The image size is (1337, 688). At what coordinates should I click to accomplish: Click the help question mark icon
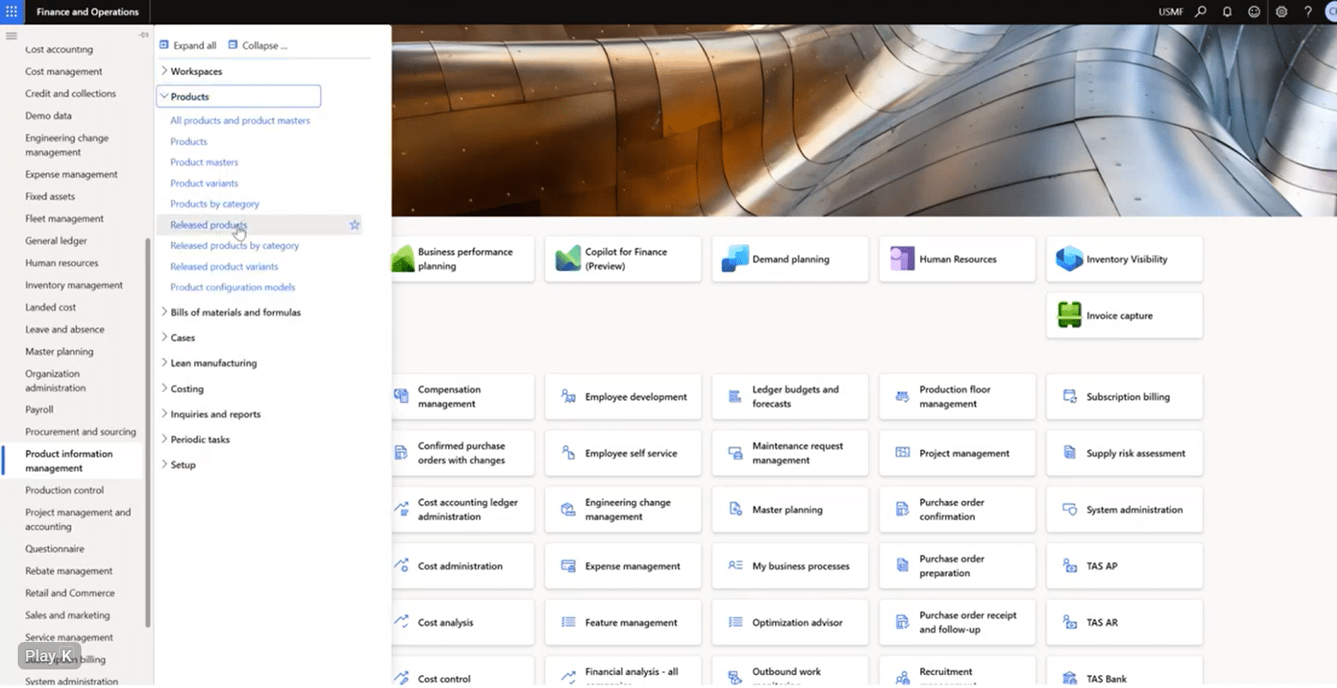[1308, 12]
